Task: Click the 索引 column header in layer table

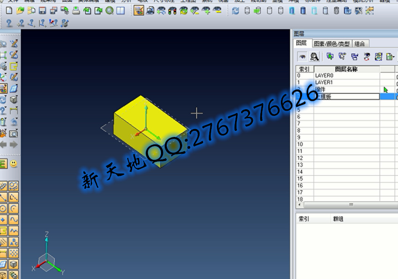Action: [x=304, y=69]
